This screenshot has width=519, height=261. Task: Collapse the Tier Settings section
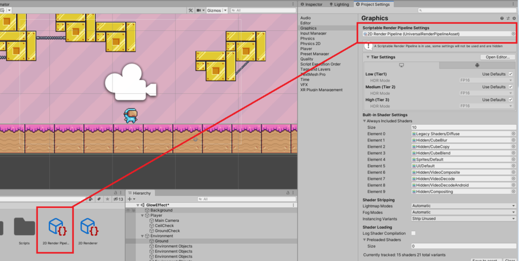tap(368, 57)
